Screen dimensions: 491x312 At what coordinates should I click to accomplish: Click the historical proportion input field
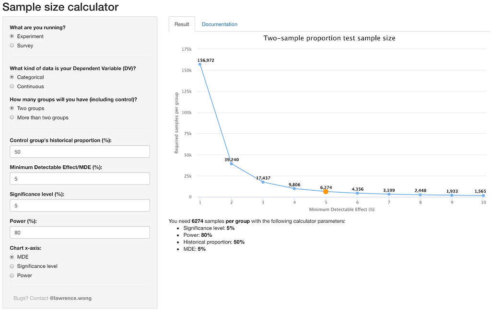(80, 152)
